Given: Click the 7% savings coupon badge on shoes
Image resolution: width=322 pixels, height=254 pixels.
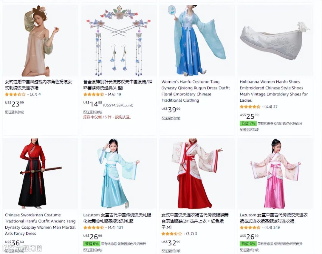Looking at the screenshot, I should (x=248, y=123).
